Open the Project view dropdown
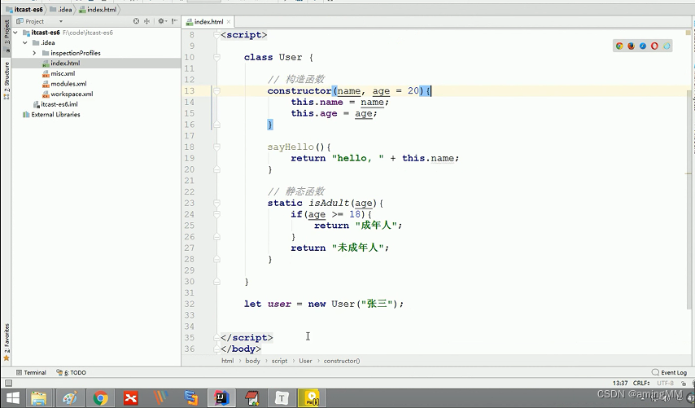 (x=61, y=21)
